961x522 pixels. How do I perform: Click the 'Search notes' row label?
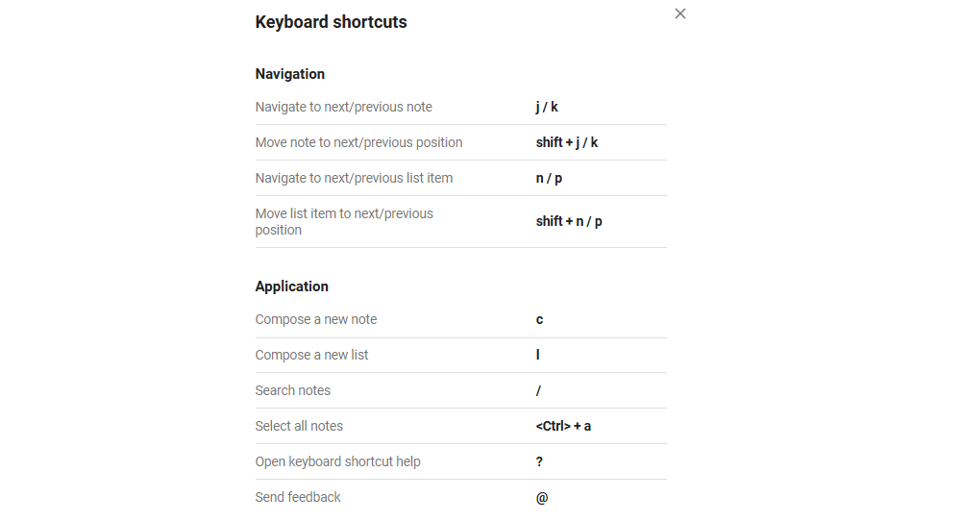click(x=292, y=390)
